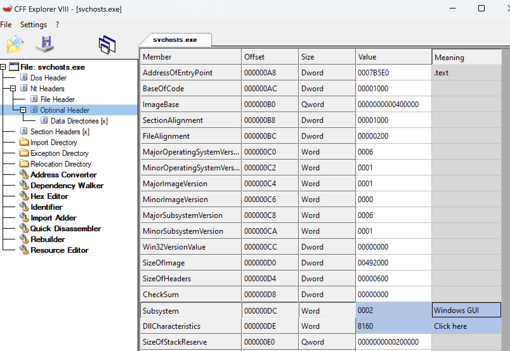Viewport: 510px width, 351px height.
Task: Click the Value column header
Action: tap(393, 57)
